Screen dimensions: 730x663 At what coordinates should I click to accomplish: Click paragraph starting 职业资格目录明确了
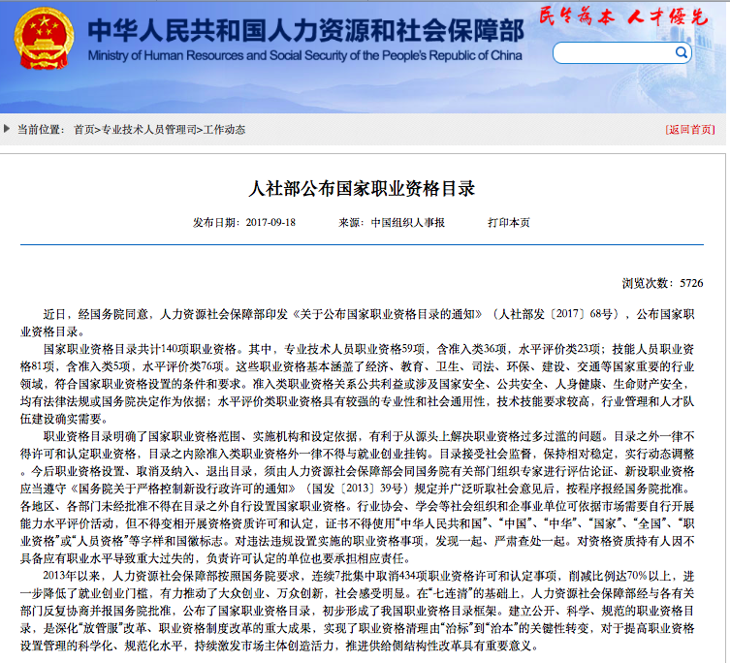pyautogui.click(x=358, y=497)
